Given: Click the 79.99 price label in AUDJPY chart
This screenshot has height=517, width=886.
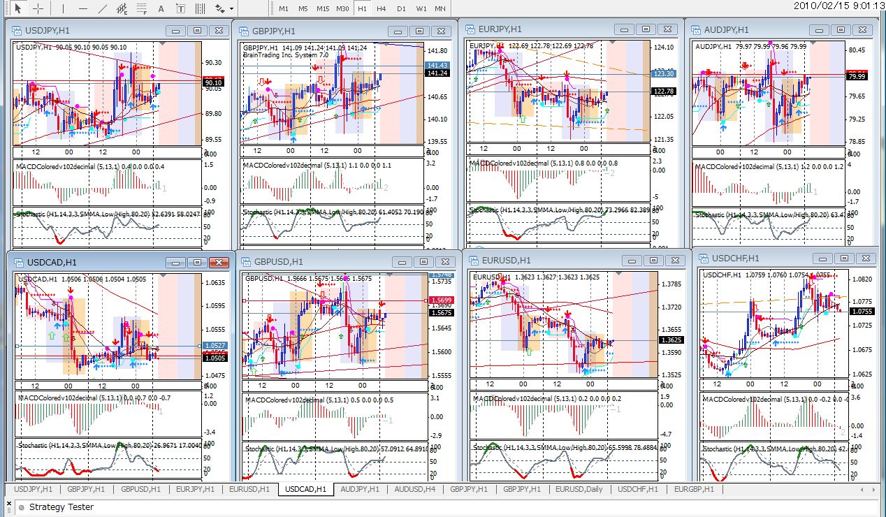Looking at the screenshot, I should click(x=856, y=76).
